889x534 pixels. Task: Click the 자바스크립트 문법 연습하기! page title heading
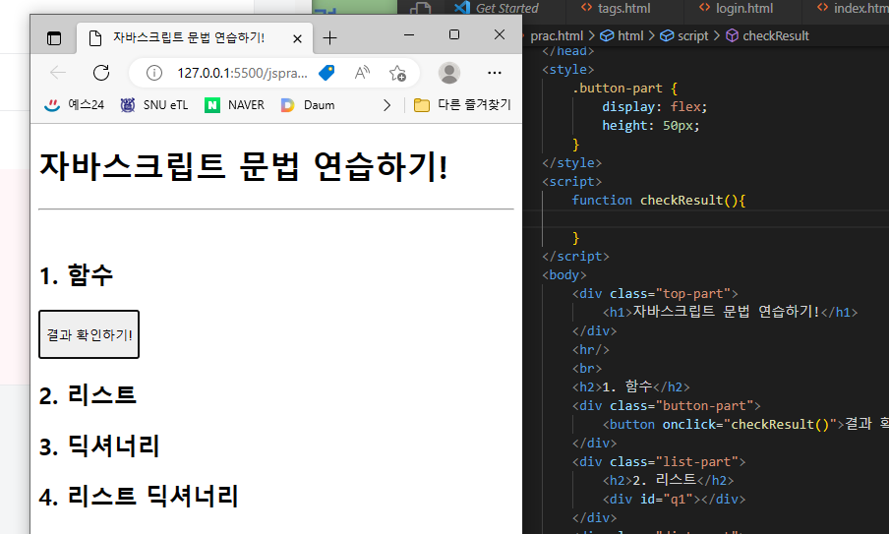[244, 166]
